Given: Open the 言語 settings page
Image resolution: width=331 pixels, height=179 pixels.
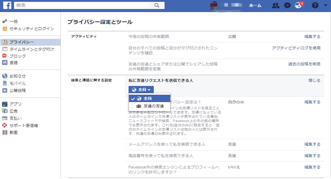Looking at the screenshot, I should pos(14,63).
